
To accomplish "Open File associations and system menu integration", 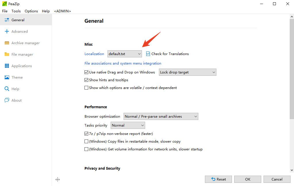I will coord(123,63).
